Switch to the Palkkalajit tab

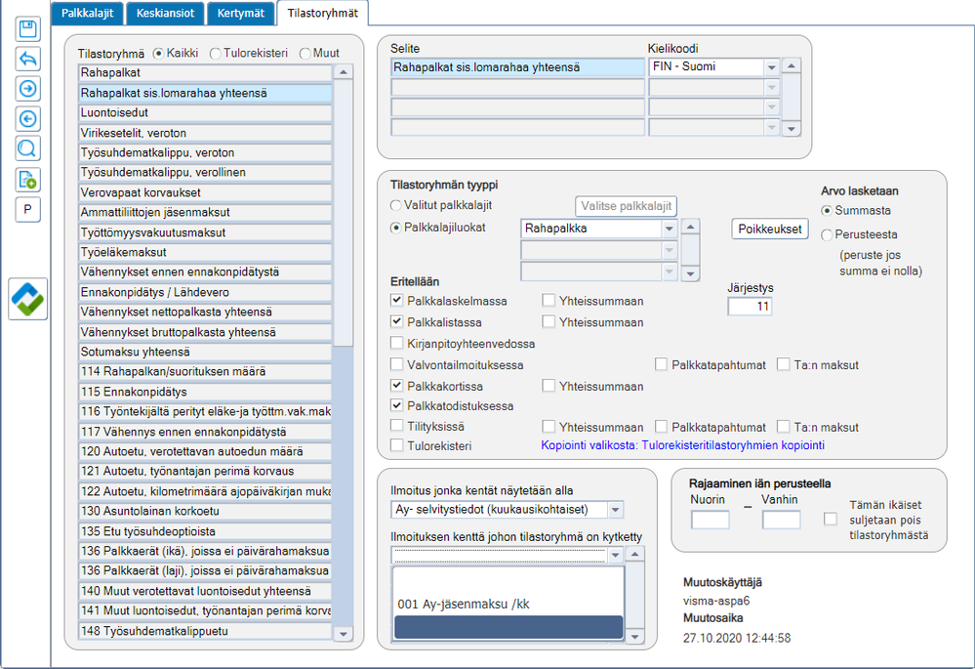[x=87, y=13]
